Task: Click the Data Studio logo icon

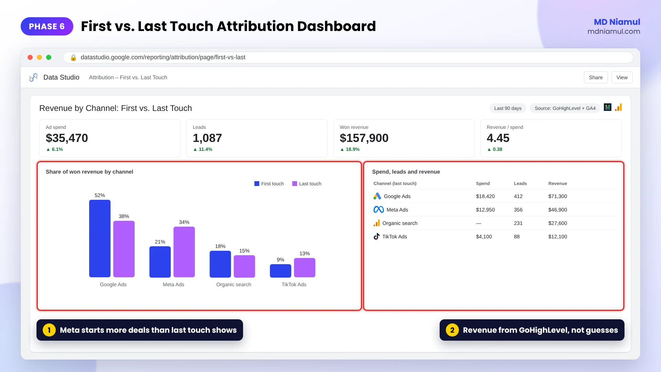Action: (33, 77)
